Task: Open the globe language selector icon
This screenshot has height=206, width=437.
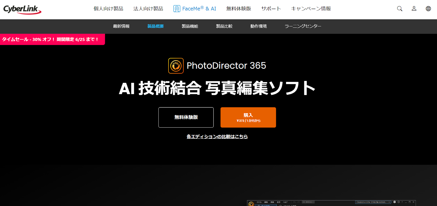Action: click(428, 9)
